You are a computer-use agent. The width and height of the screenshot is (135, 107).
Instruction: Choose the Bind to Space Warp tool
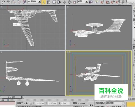click(x=24, y=2)
